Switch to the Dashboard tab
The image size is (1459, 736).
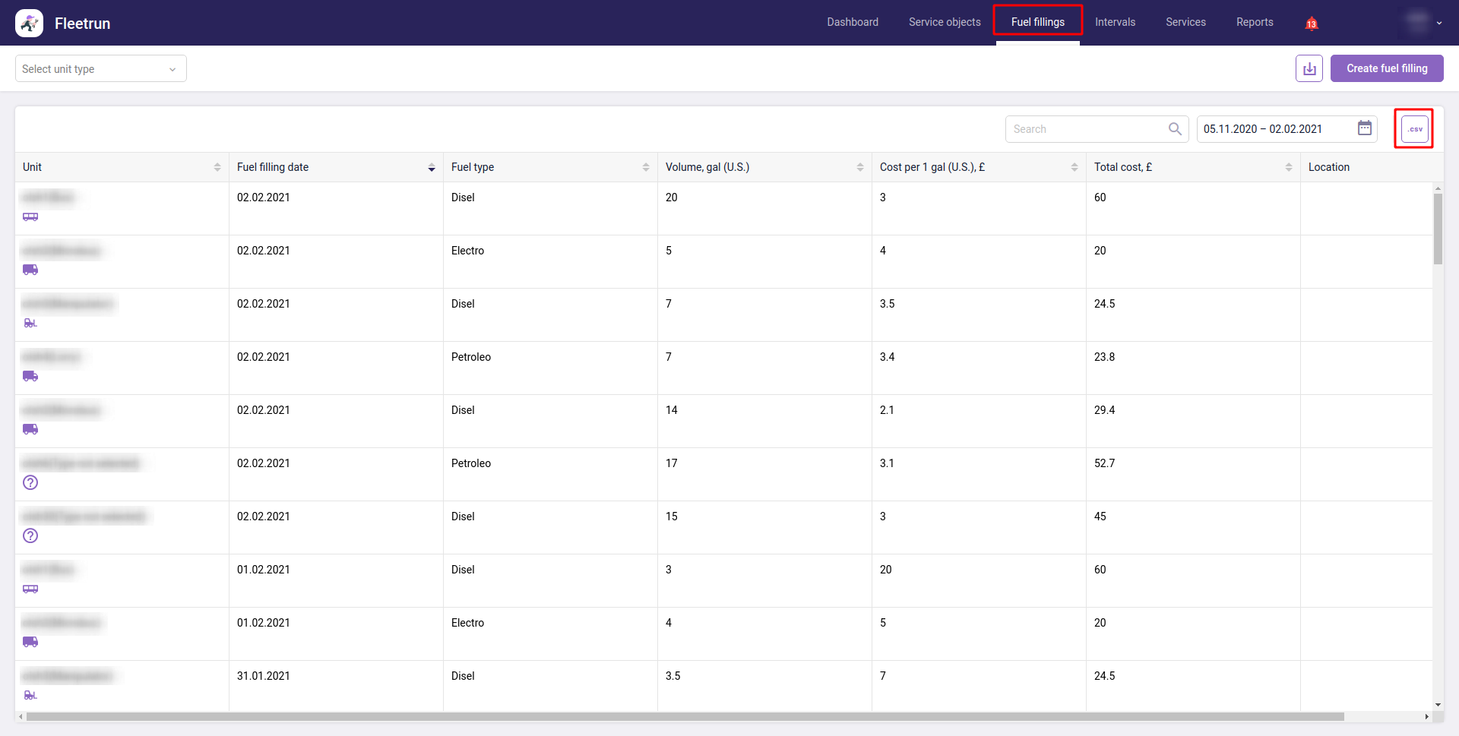tap(853, 23)
